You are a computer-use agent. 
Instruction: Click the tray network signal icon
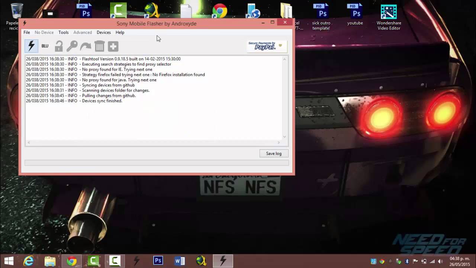432,261
